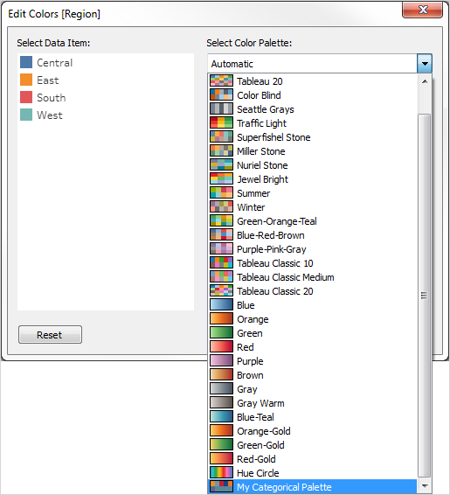
Task: Click the Purple gradient palette swatch
Action: click(x=221, y=361)
